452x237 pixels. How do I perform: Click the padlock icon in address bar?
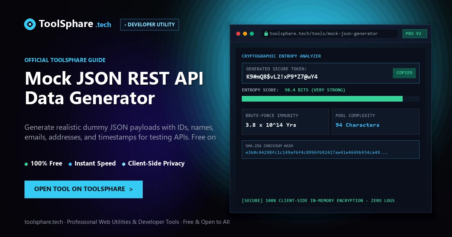[x=266, y=33]
